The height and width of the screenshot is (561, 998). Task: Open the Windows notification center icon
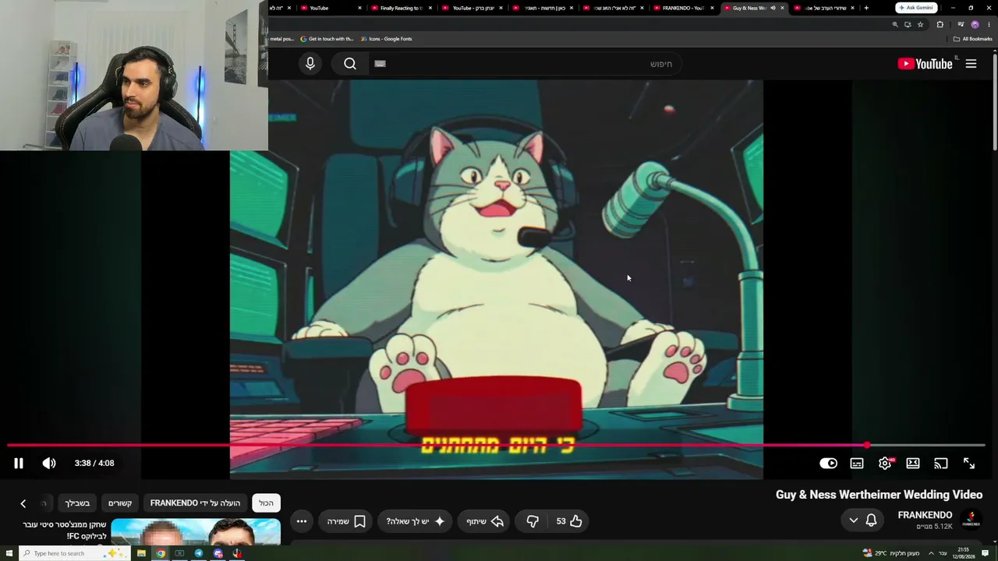click(986, 553)
